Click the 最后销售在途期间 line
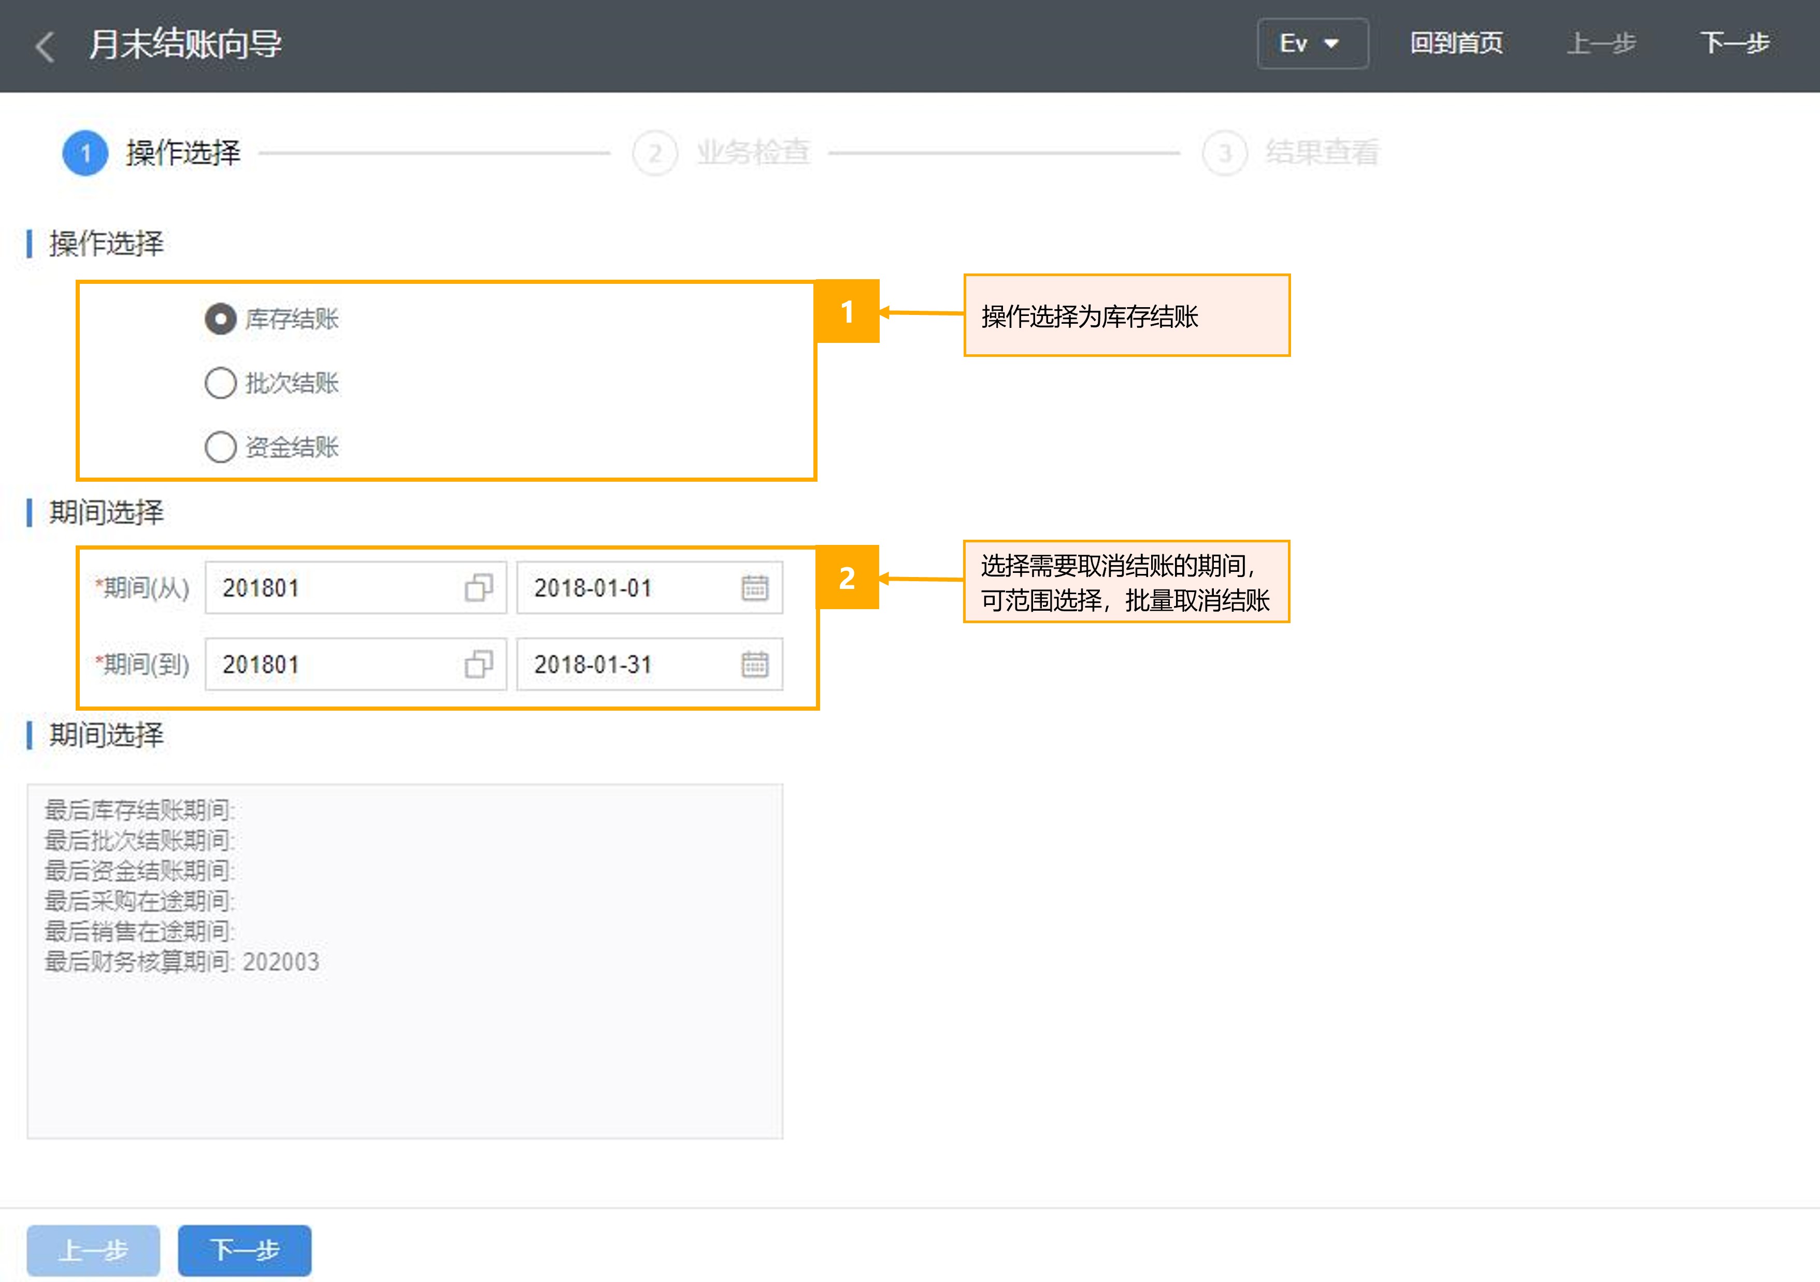This screenshot has width=1820, height=1282. click(x=140, y=931)
